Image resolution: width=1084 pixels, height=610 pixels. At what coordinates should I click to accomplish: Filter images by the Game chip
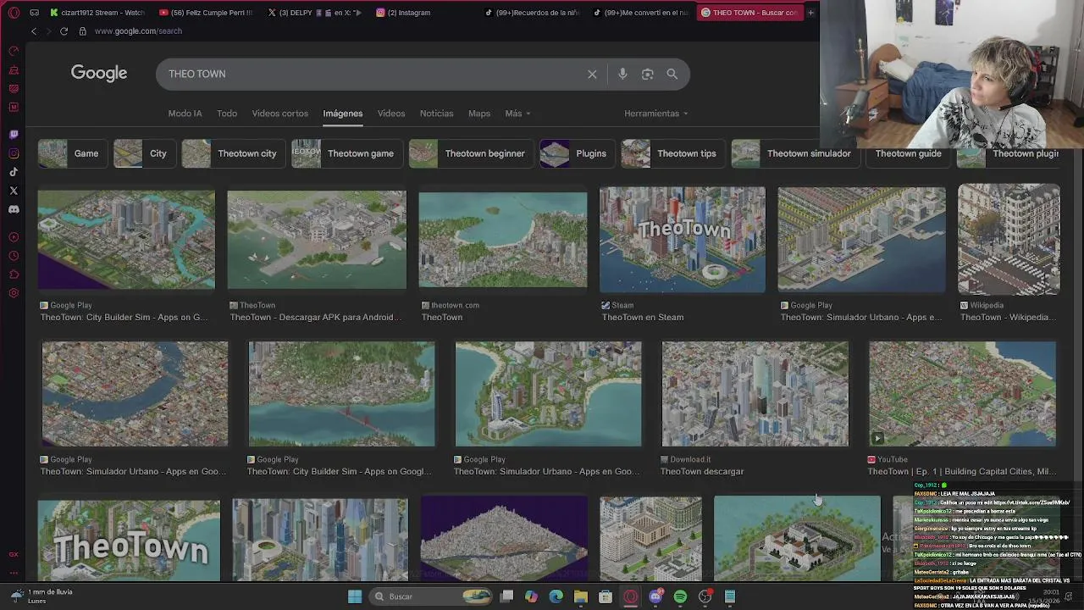[71, 153]
